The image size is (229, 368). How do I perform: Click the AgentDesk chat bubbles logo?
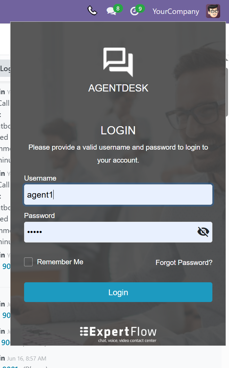coord(118,62)
